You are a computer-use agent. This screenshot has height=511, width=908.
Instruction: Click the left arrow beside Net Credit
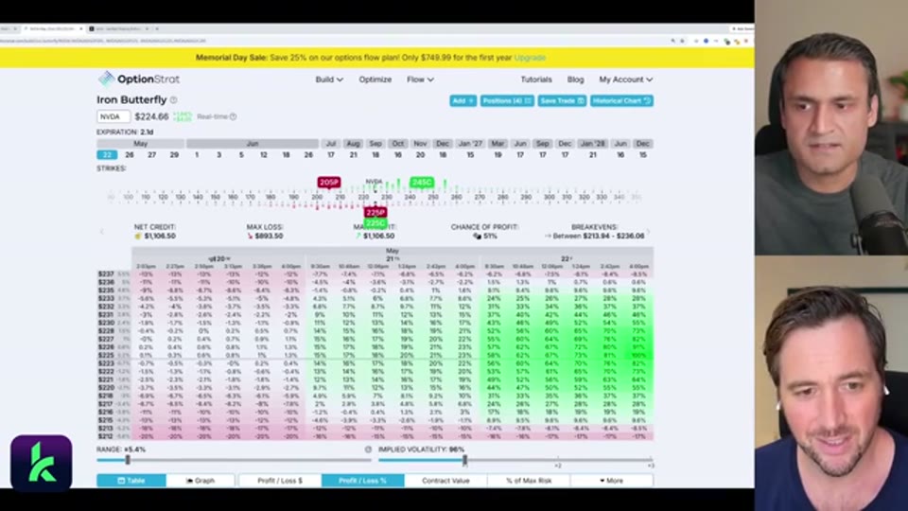pos(102,232)
